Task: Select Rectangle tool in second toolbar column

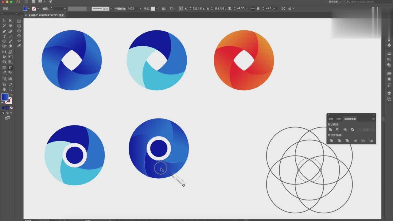Action: (19, 21)
